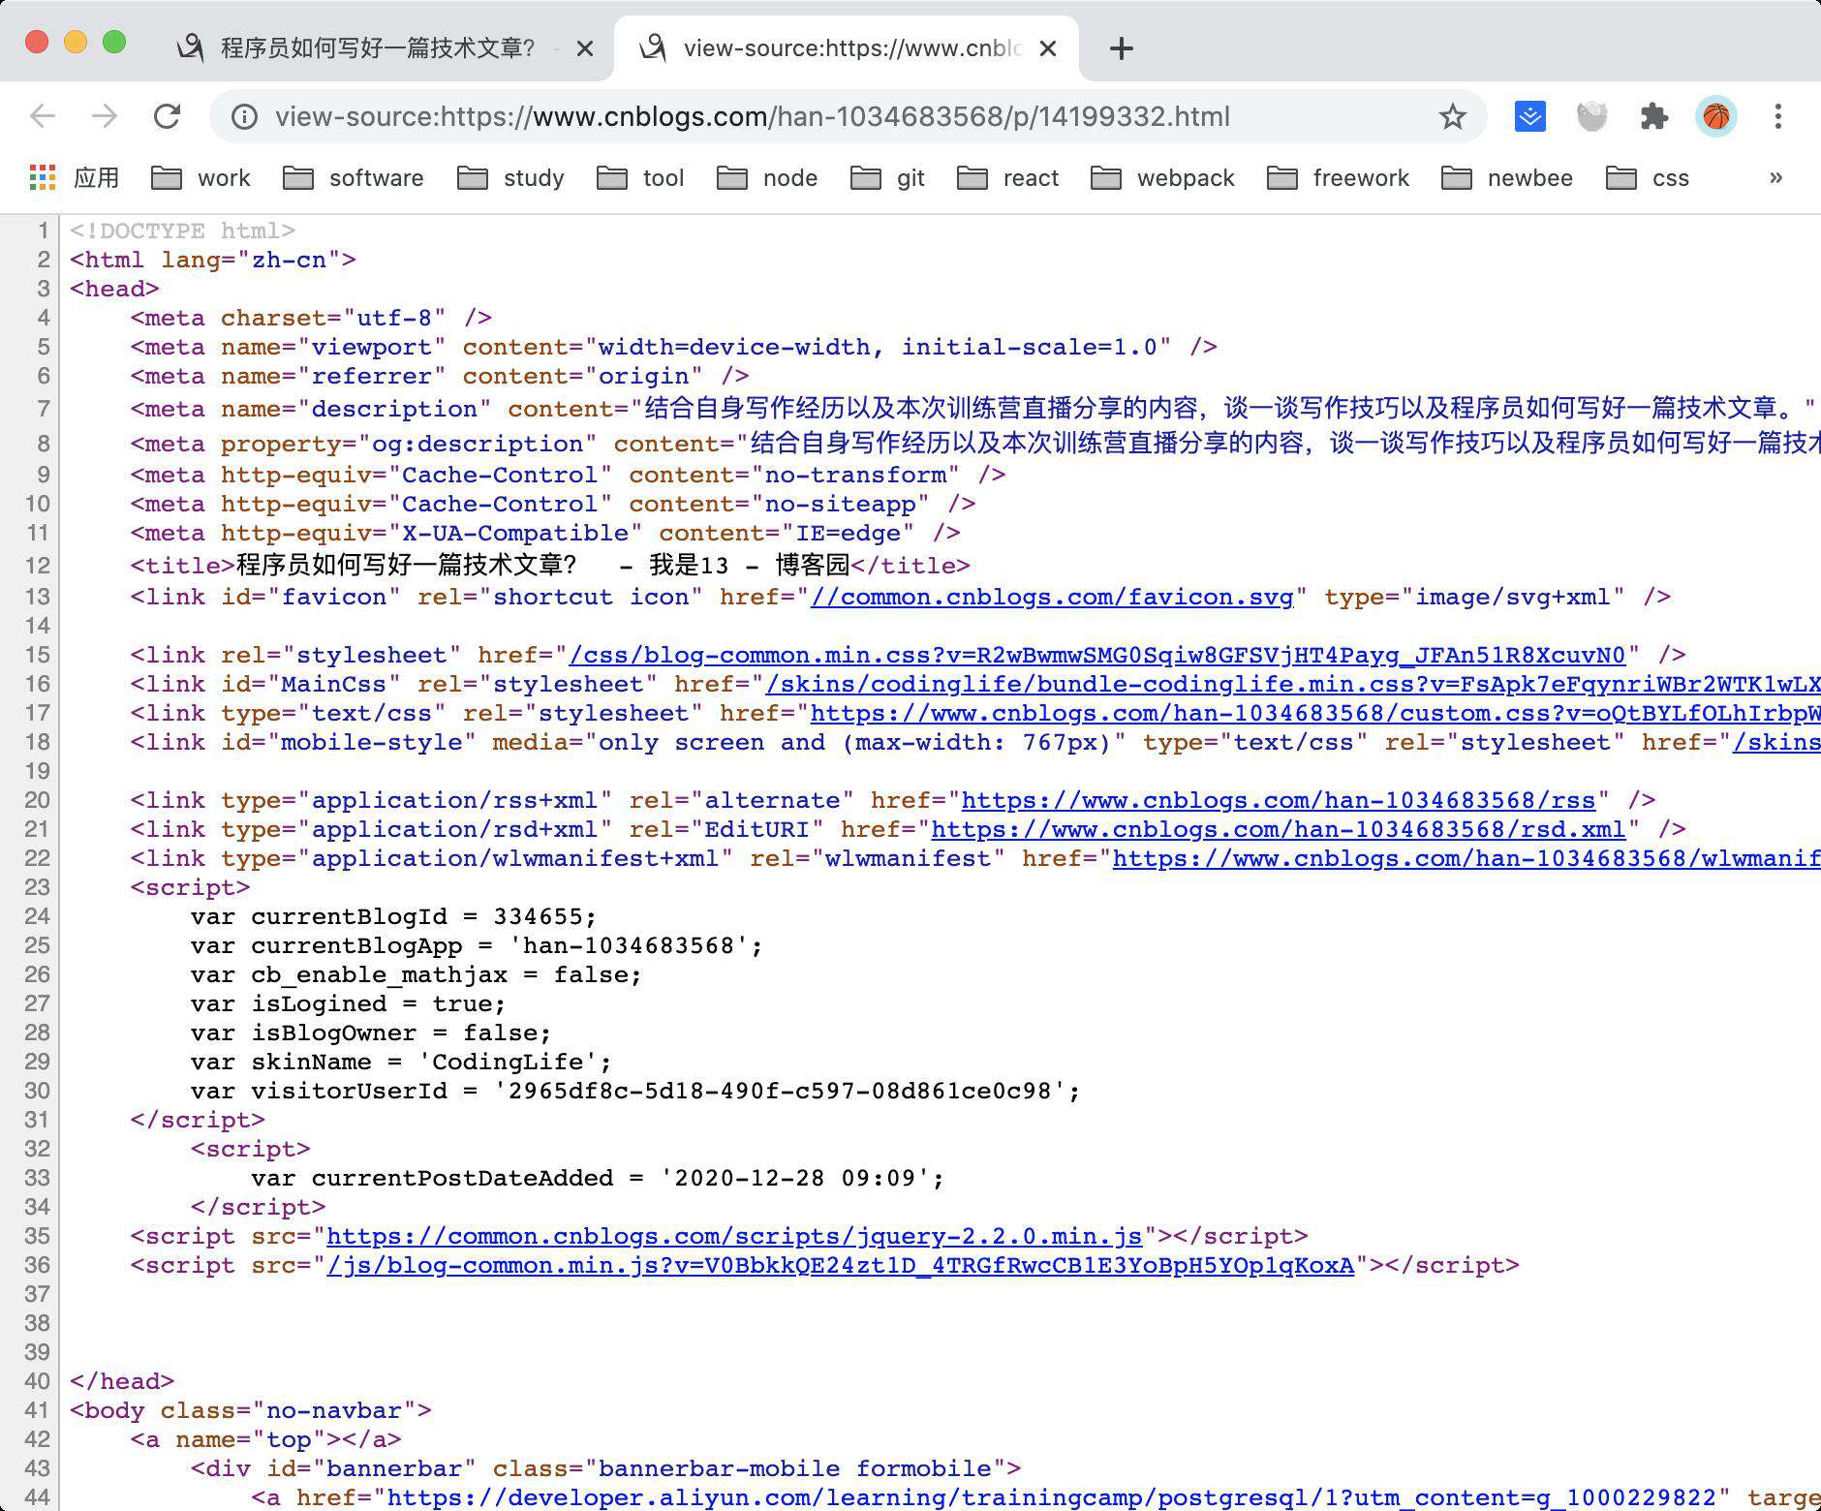The height and width of the screenshot is (1511, 1821).
Task: Click the 'var isBlogOwner = false;' line
Action: tap(372, 1033)
